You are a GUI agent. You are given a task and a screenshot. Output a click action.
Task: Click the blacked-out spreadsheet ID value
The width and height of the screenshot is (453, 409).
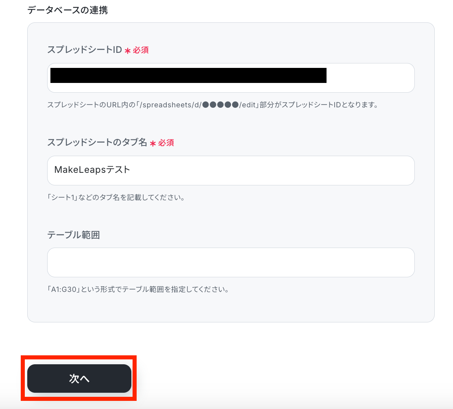pyautogui.click(x=188, y=75)
